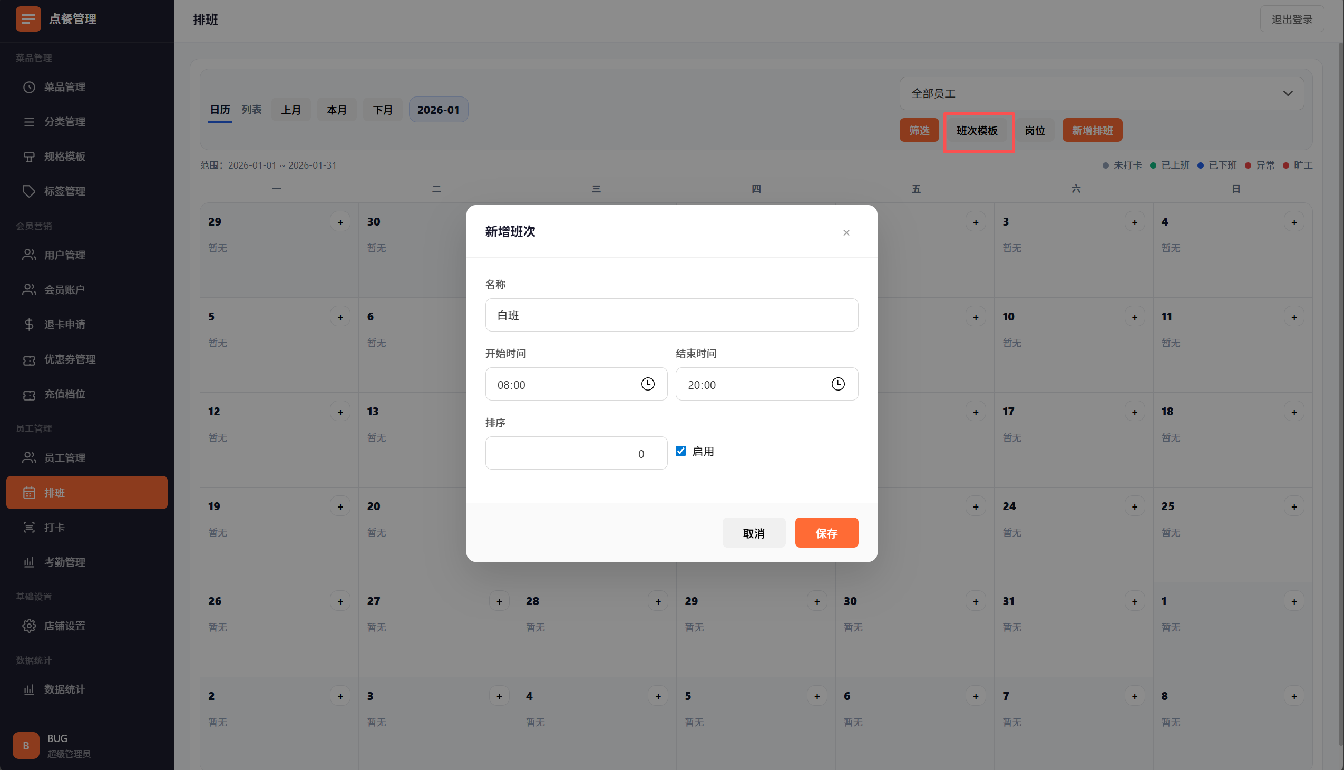Click the hamburger logo icon beside 点餐管理
1344x770 pixels.
pos(28,19)
